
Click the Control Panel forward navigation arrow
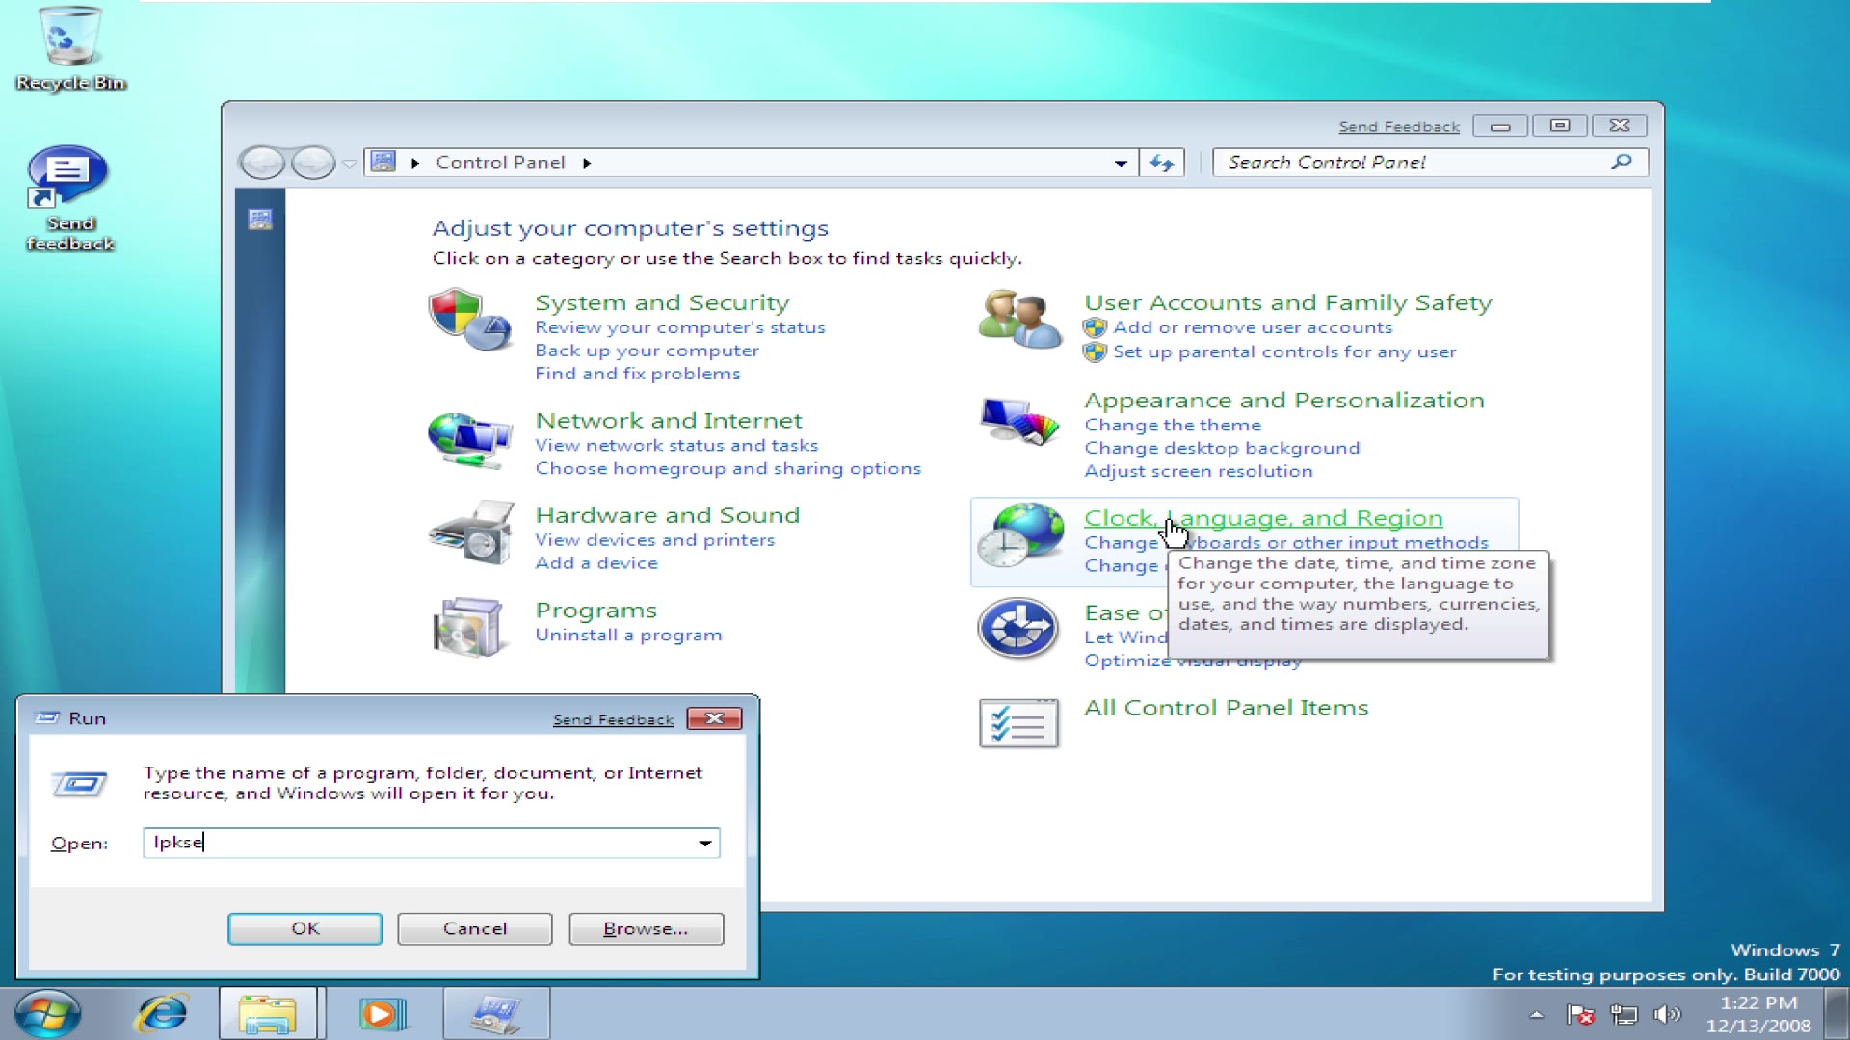(x=306, y=161)
